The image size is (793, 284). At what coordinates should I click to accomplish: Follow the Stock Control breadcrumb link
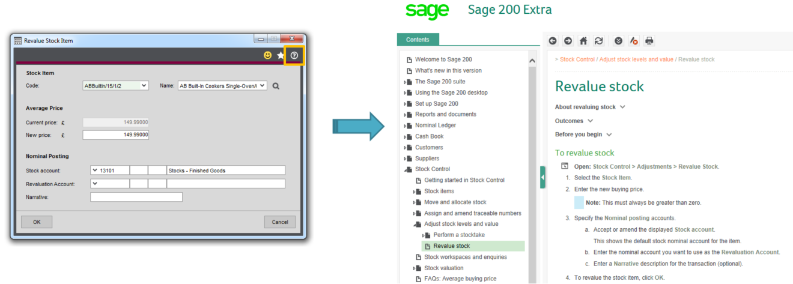[577, 59]
